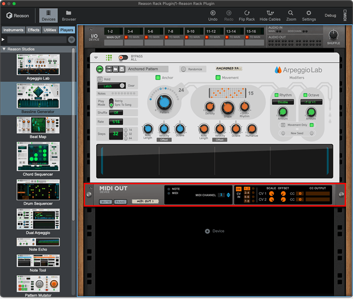Click the Redo icon
This screenshot has height=299, width=353.
pyautogui.click(x=229, y=13)
